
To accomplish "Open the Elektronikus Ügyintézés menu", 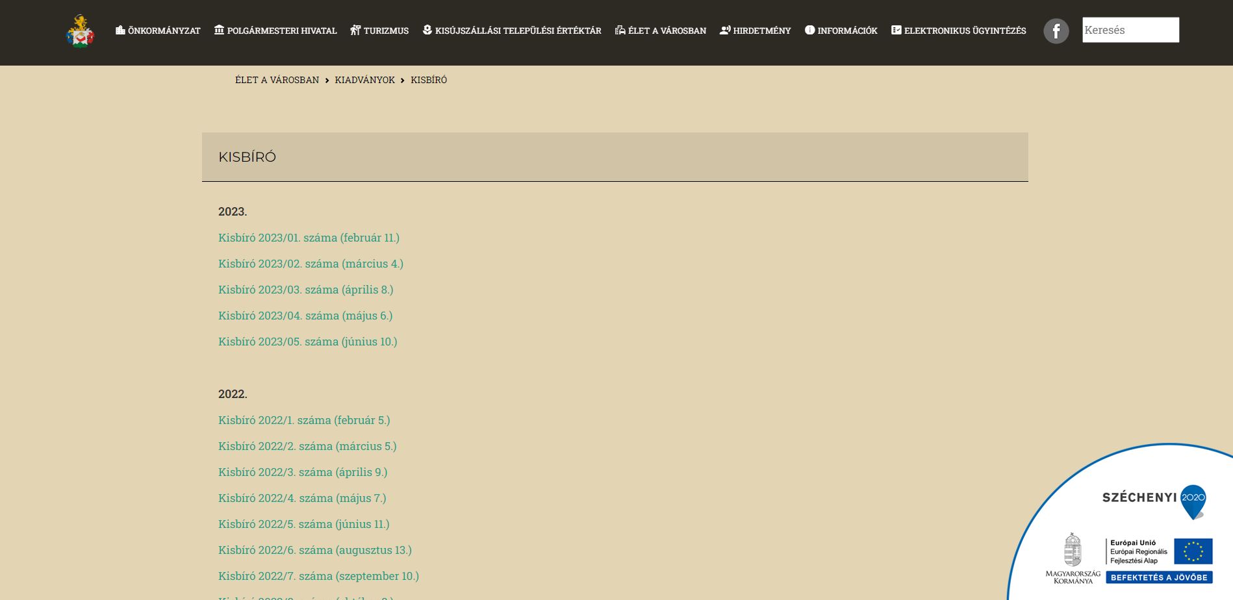I will coord(965,31).
